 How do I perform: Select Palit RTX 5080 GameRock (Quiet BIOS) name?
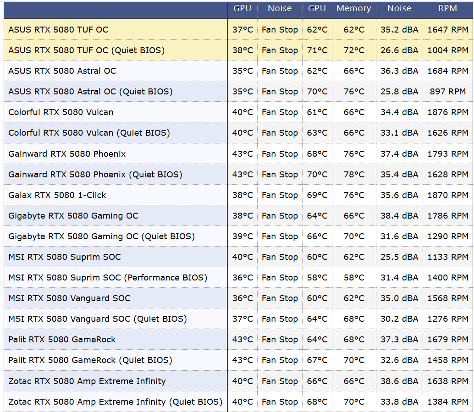coord(90,360)
